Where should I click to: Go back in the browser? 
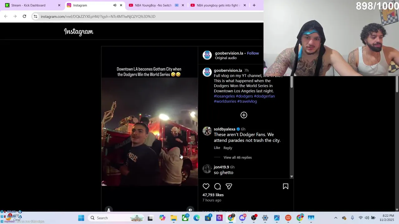click(x=6, y=16)
